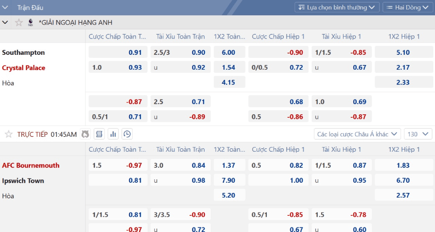The image size is (435, 232).
Task: Open the Lựa chọn bình thường sorting dropdown
Action: click(x=337, y=8)
